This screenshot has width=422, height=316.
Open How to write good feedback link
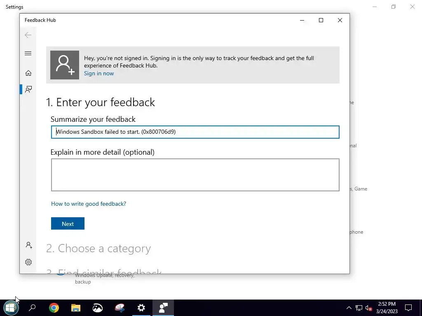pos(89,204)
